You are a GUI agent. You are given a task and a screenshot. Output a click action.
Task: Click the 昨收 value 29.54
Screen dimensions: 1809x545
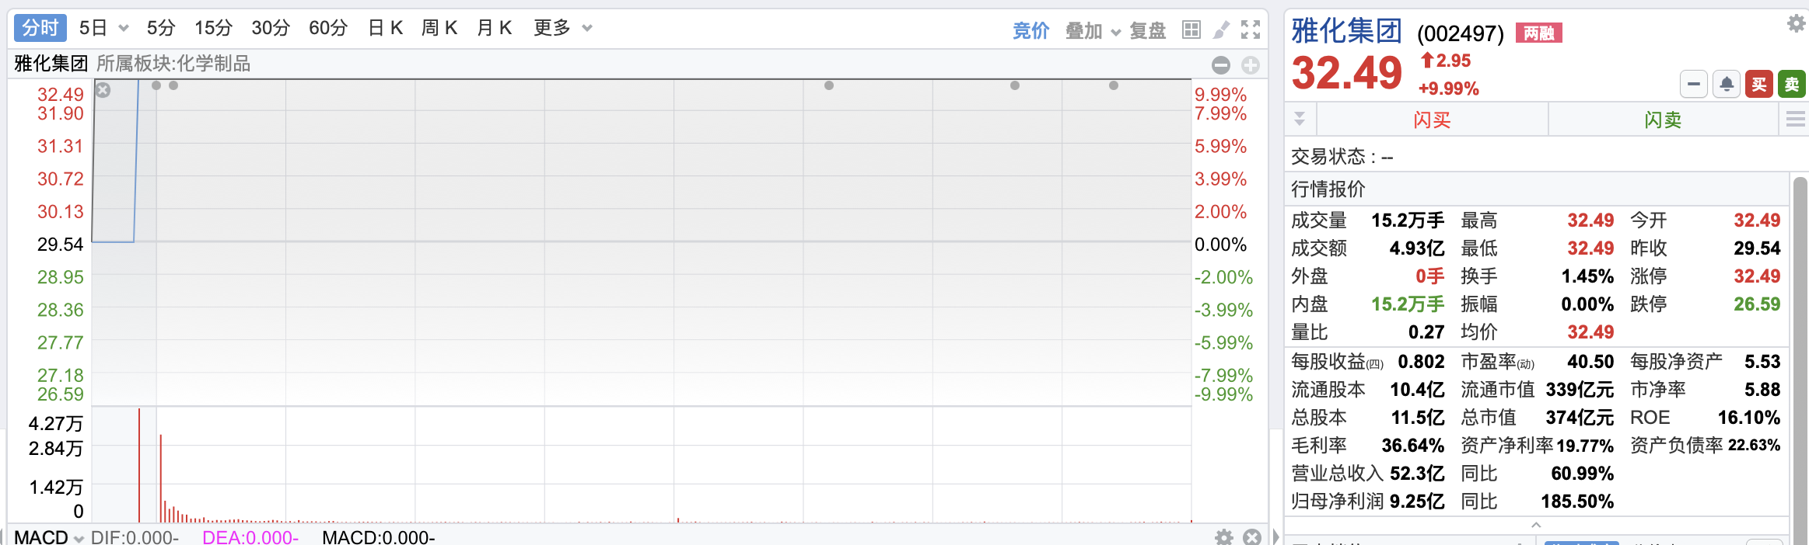tap(1757, 248)
